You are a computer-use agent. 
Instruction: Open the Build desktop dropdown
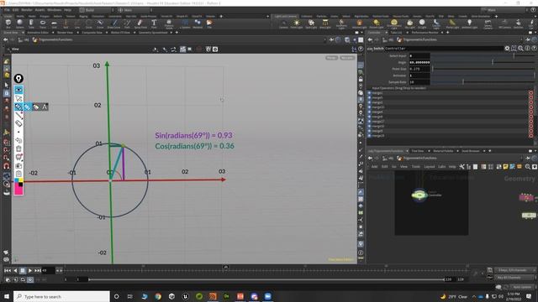coord(97,10)
